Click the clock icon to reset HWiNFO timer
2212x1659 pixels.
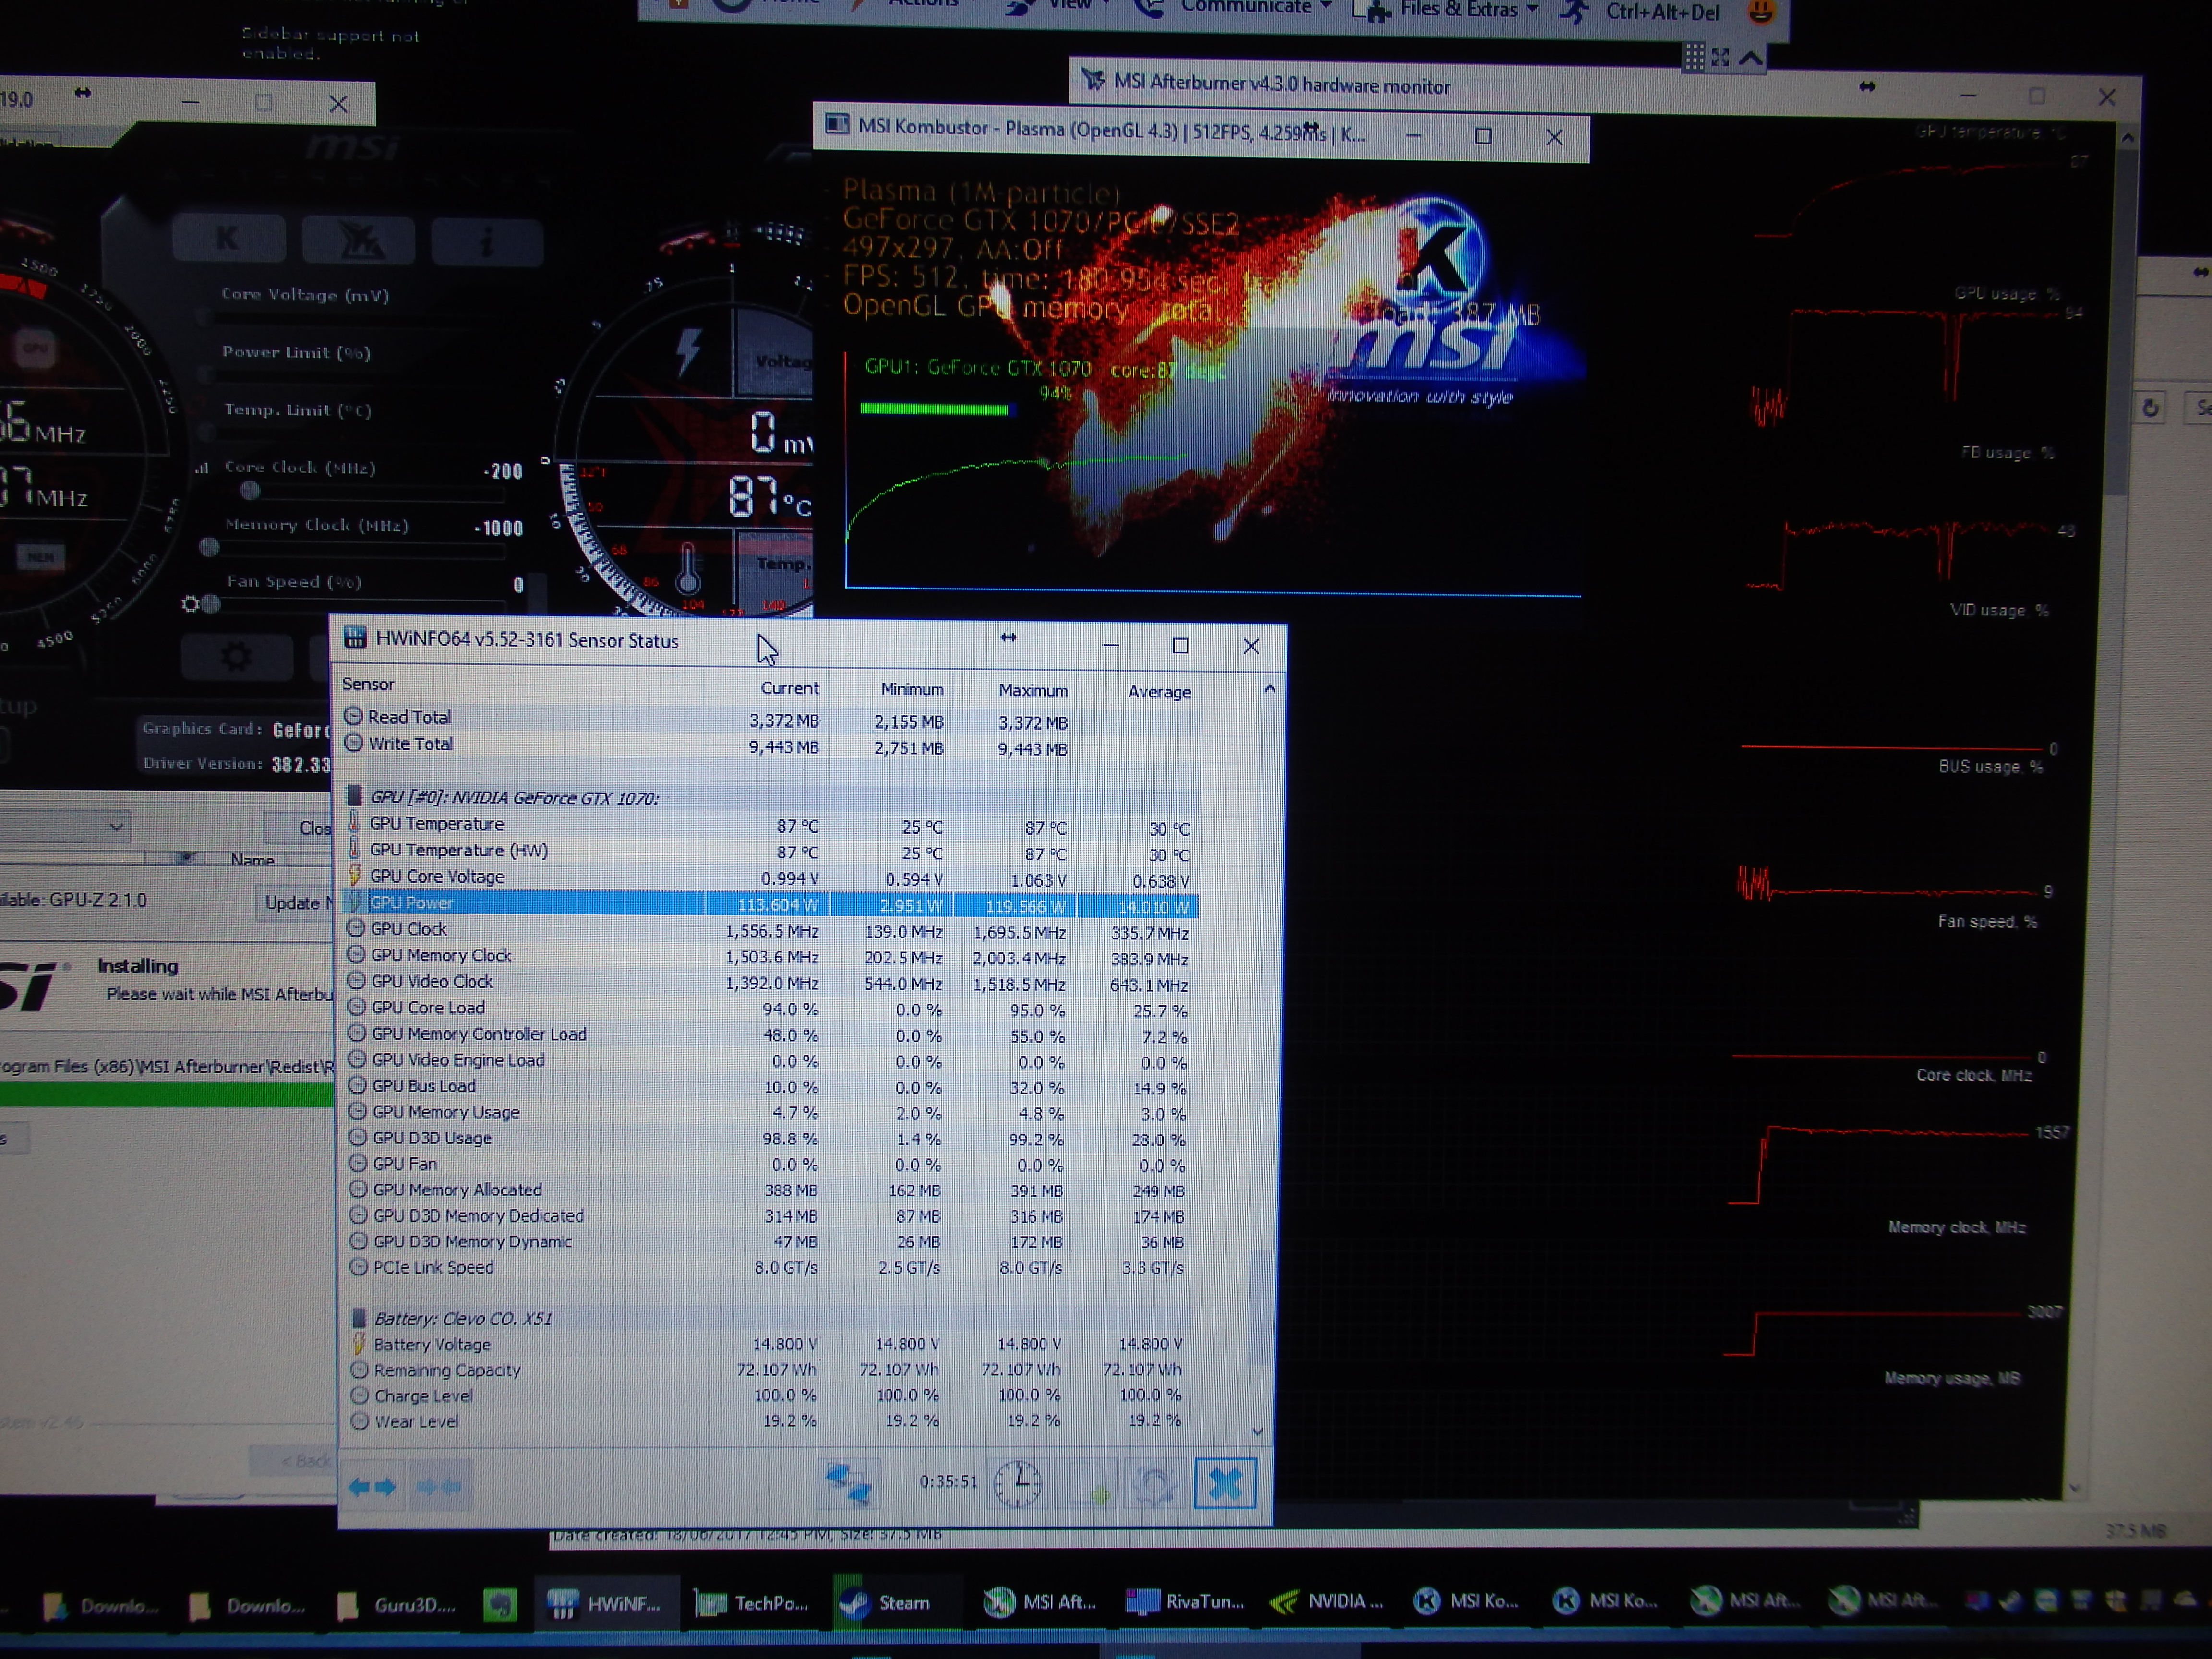(x=1017, y=1483)
